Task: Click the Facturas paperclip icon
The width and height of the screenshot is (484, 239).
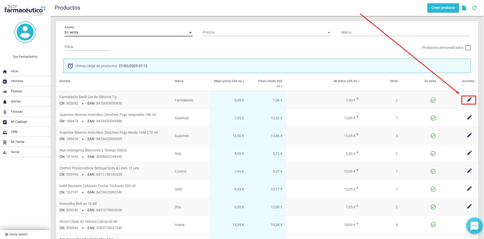Action: click(x=5, y=112)
